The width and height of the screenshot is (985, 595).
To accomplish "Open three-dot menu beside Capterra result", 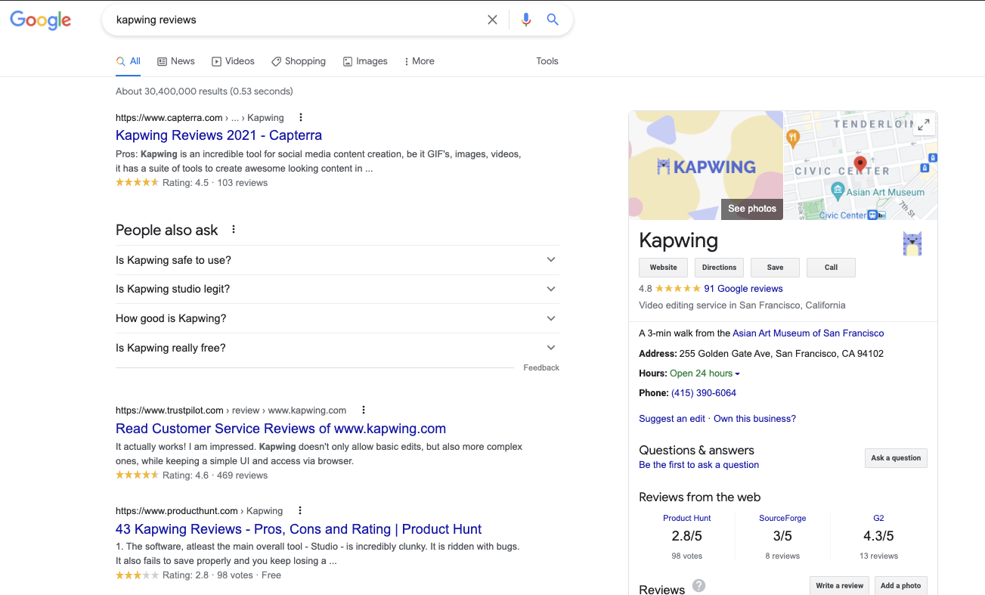I will click(301, 117).
